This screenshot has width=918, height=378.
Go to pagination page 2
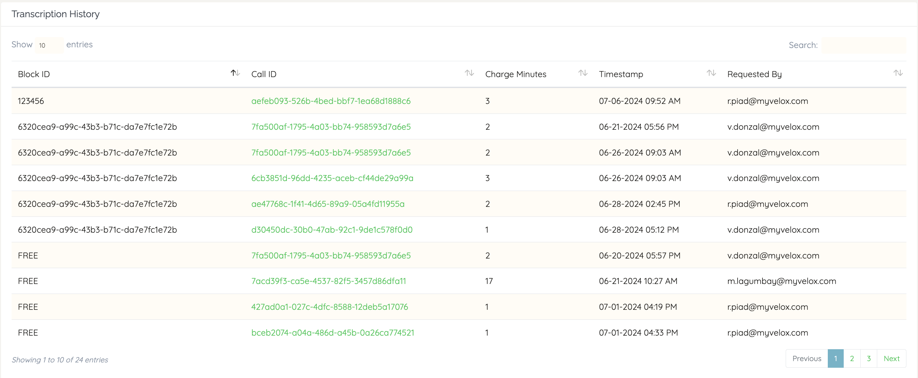click(852, 358)
